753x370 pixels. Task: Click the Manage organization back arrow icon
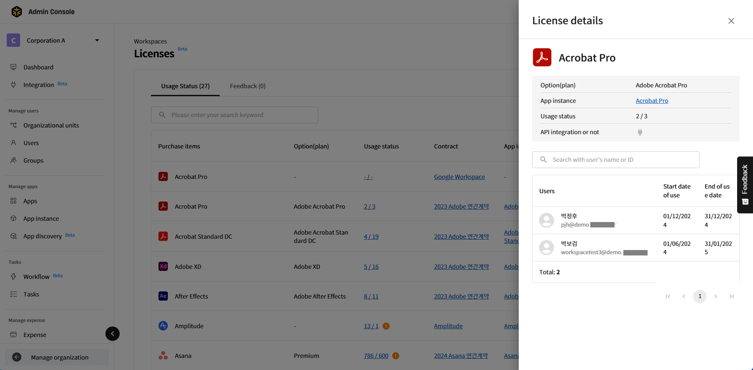tap(17, 357)
